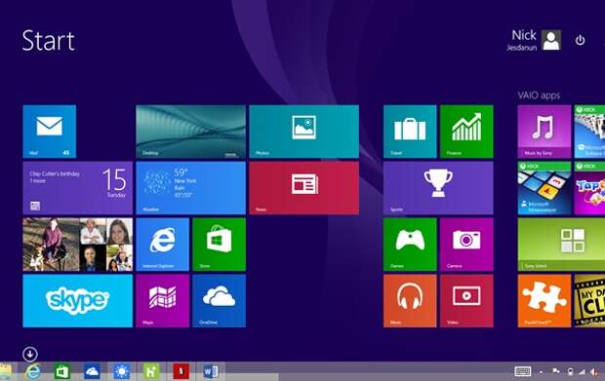Launch the Internet Explorer tile
Image resolution: width=605 pixels, height=381 pixels.
162,245
